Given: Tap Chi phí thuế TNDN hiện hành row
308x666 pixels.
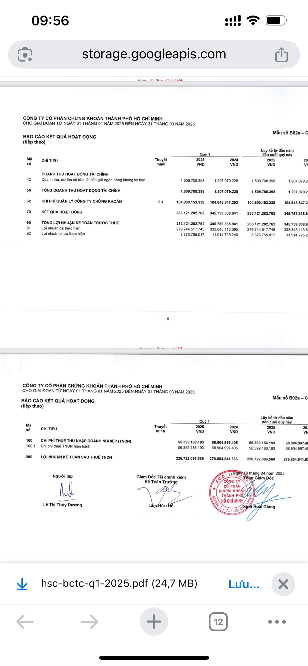Looking at the screenshot, I should [x=66, y=446].
